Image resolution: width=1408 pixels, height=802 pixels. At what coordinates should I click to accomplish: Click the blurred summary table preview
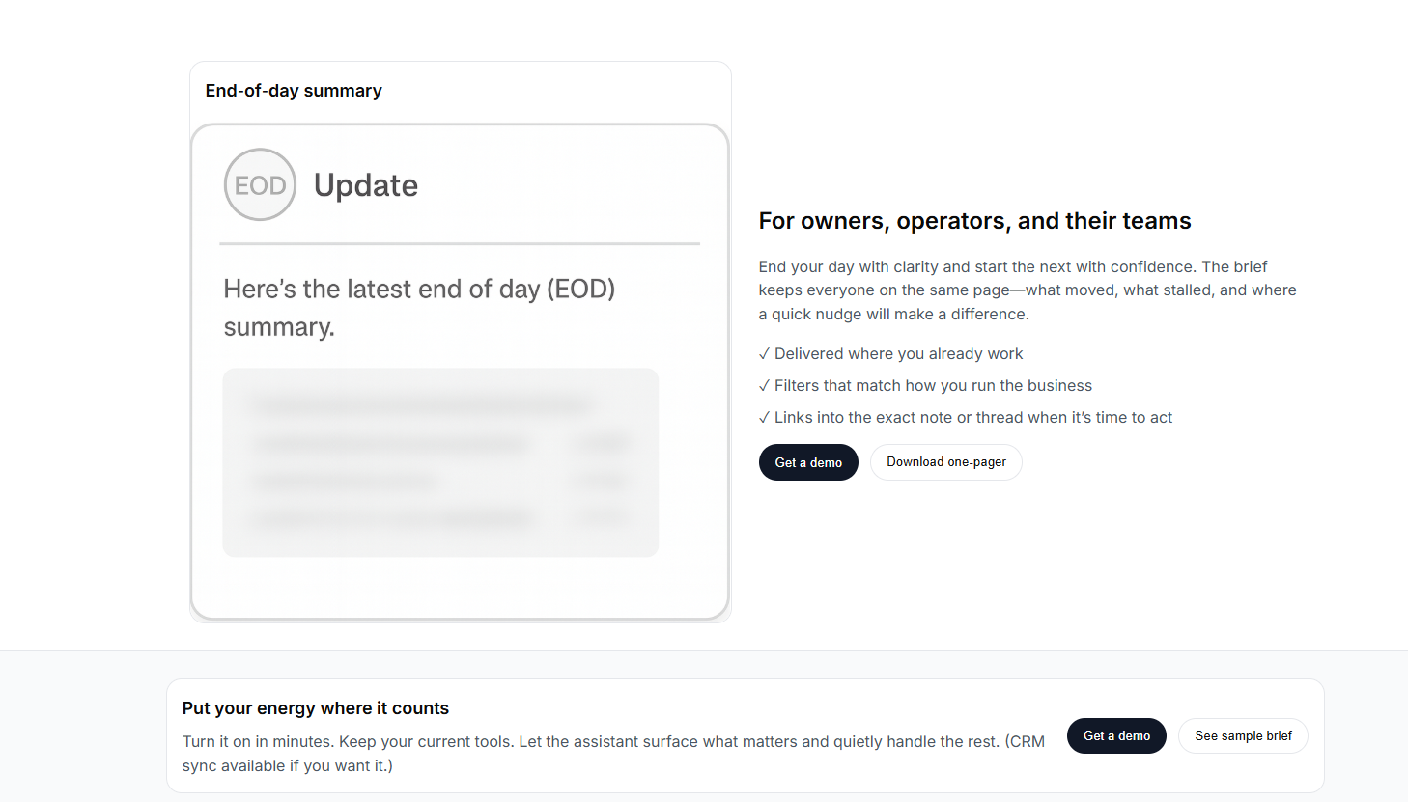tap(440, 462)
